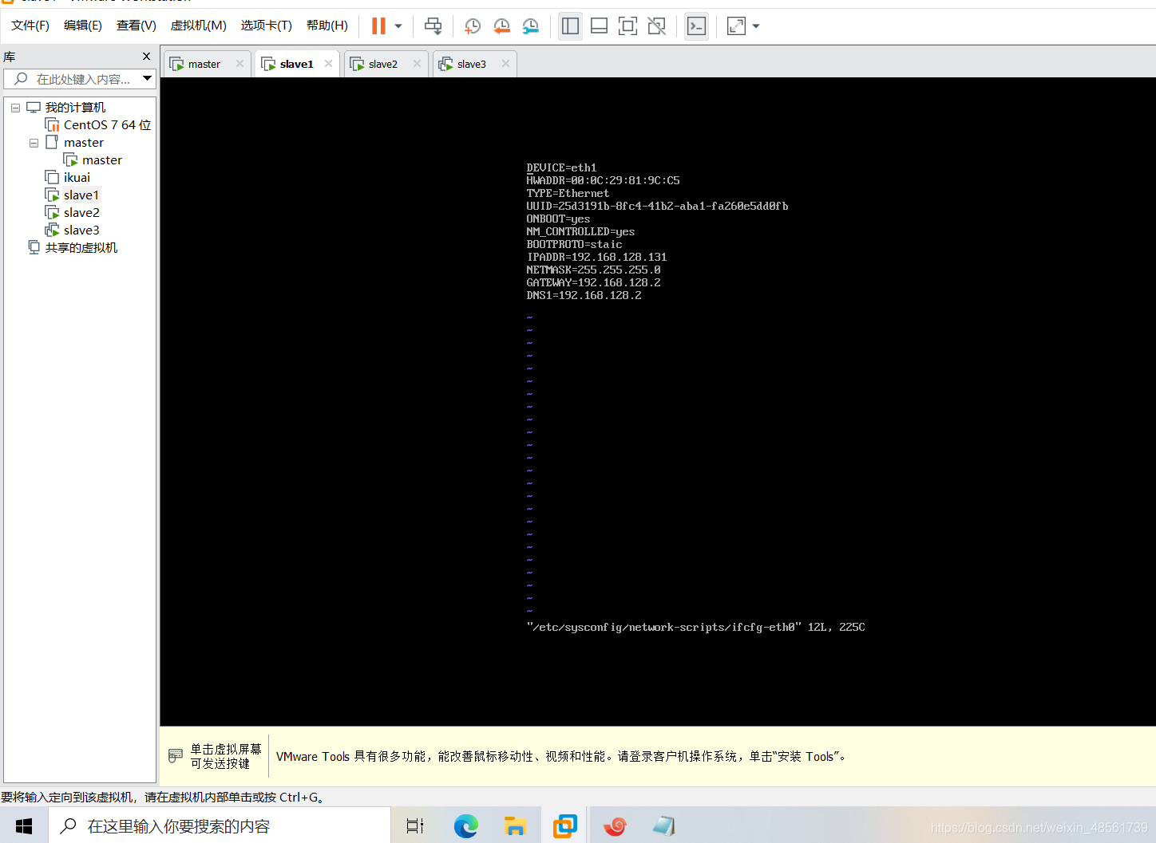Open the 编辑(E) menu
The height and width of the screenshot is (843, 1156).
point(83,26)
